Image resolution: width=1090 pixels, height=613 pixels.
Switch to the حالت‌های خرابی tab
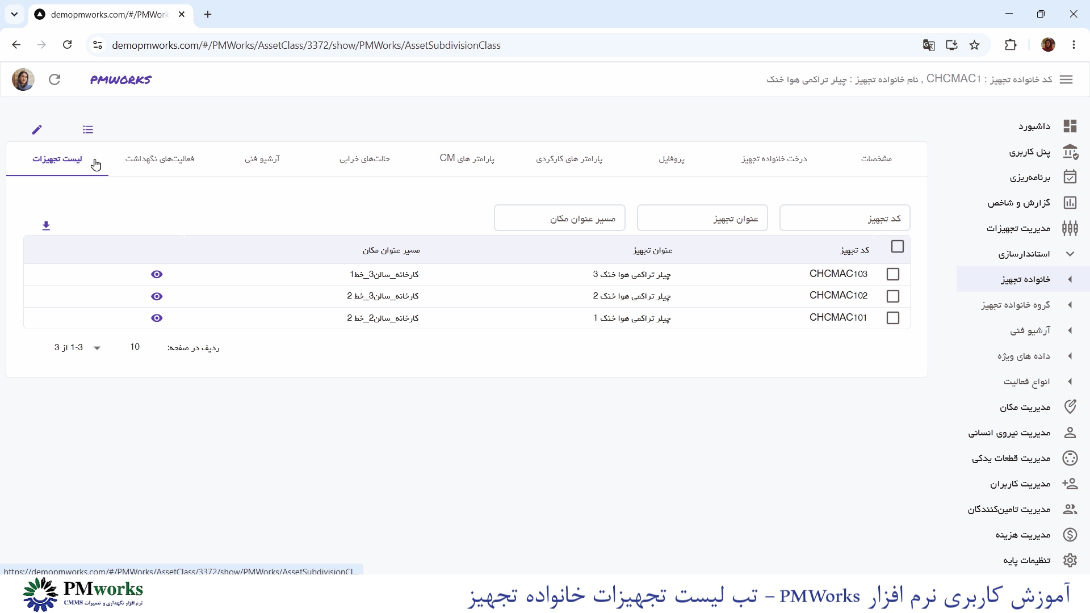point(364,159)
